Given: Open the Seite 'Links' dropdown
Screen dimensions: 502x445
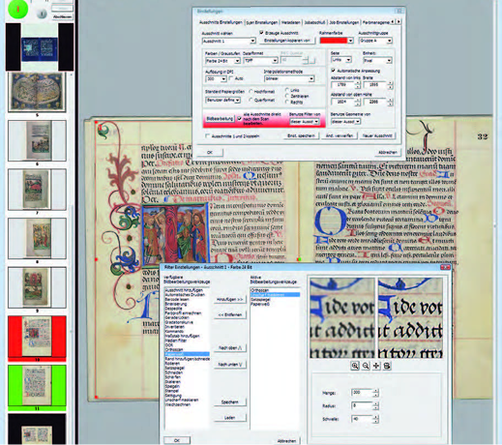Looking at the screenshot, I should (x=341, y=60).
